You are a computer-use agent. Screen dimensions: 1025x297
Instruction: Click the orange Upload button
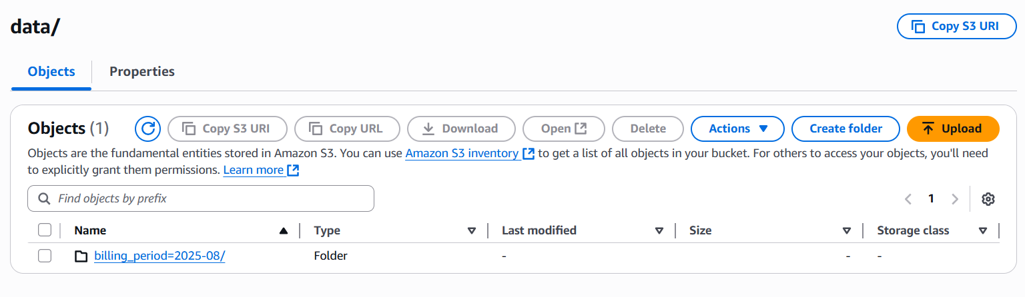click(x=952, y=129)
